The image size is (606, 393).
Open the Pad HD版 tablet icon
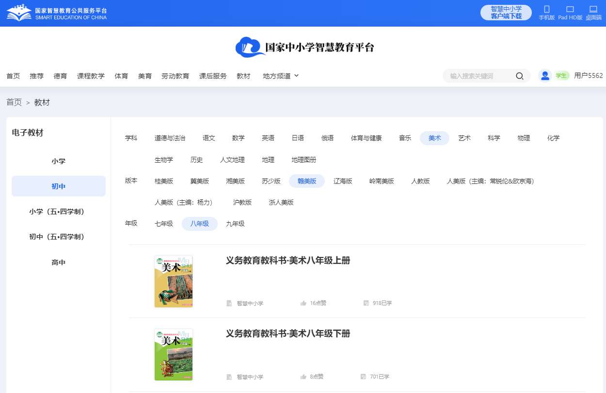[x=570, y=9]
